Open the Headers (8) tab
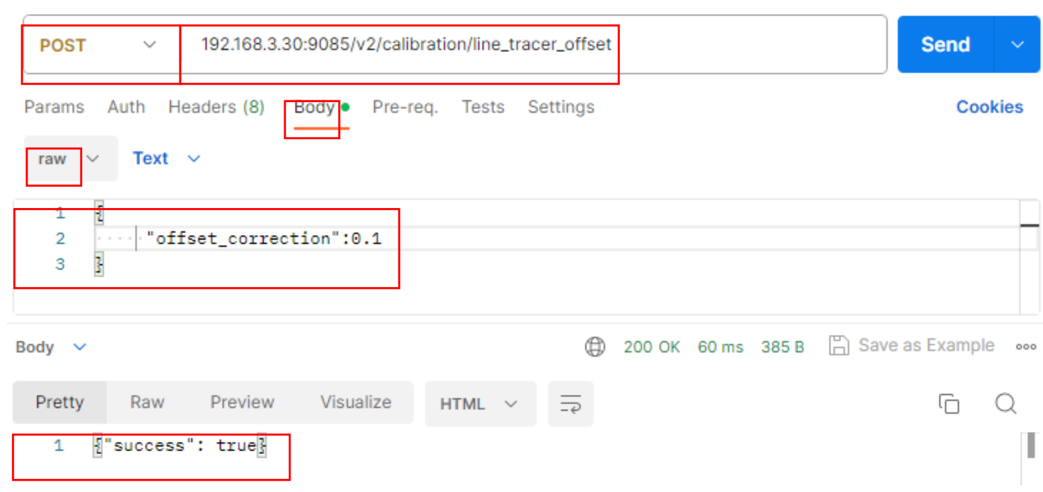 pyautogui.click(x=216, y=107)
